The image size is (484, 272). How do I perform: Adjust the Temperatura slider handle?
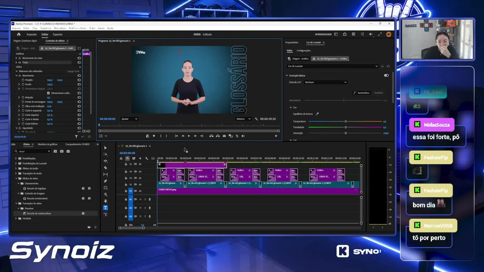pos(346,122)
